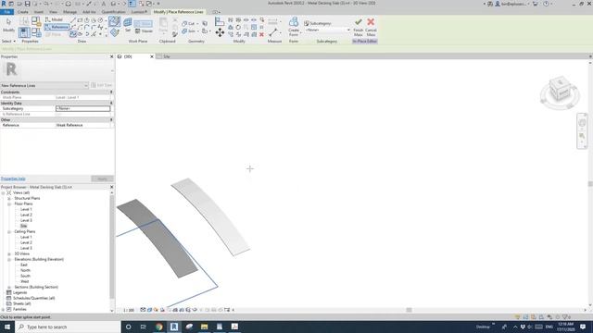The width and height of the screenshot is (593, 333).
Task: Click the Reference value Weak Reference
Action: 82,125
